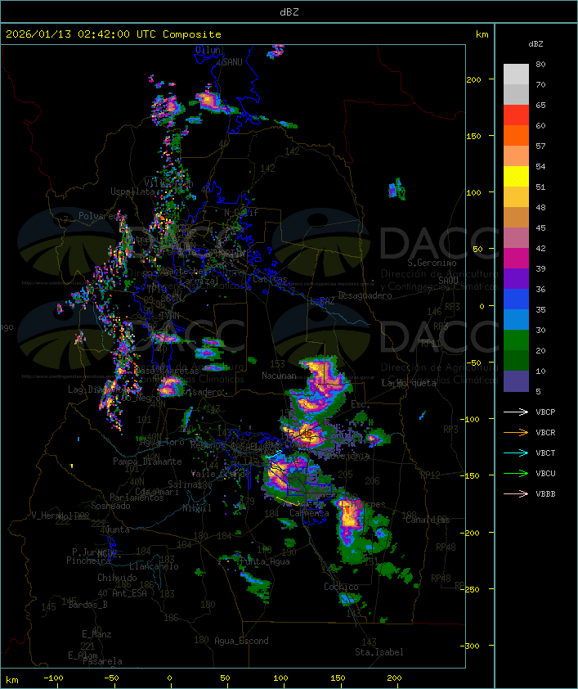This screenshot has width=578, height=689.
Task: Click the 'Llancanelo' place label
Action: click(x=154, y=566)
